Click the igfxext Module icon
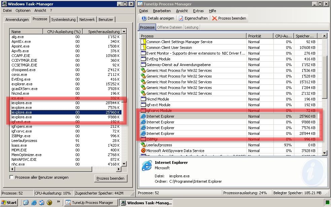This screenshot has width=331, height=207. tap(143, 105)
